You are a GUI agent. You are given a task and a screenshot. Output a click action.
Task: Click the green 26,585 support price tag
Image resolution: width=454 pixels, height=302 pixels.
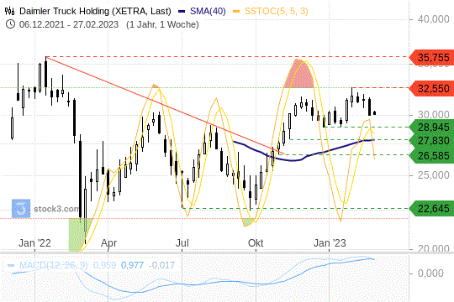click(x=431, y=156)
